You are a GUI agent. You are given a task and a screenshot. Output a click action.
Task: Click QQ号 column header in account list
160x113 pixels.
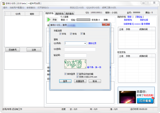click(x=18, y=14)
